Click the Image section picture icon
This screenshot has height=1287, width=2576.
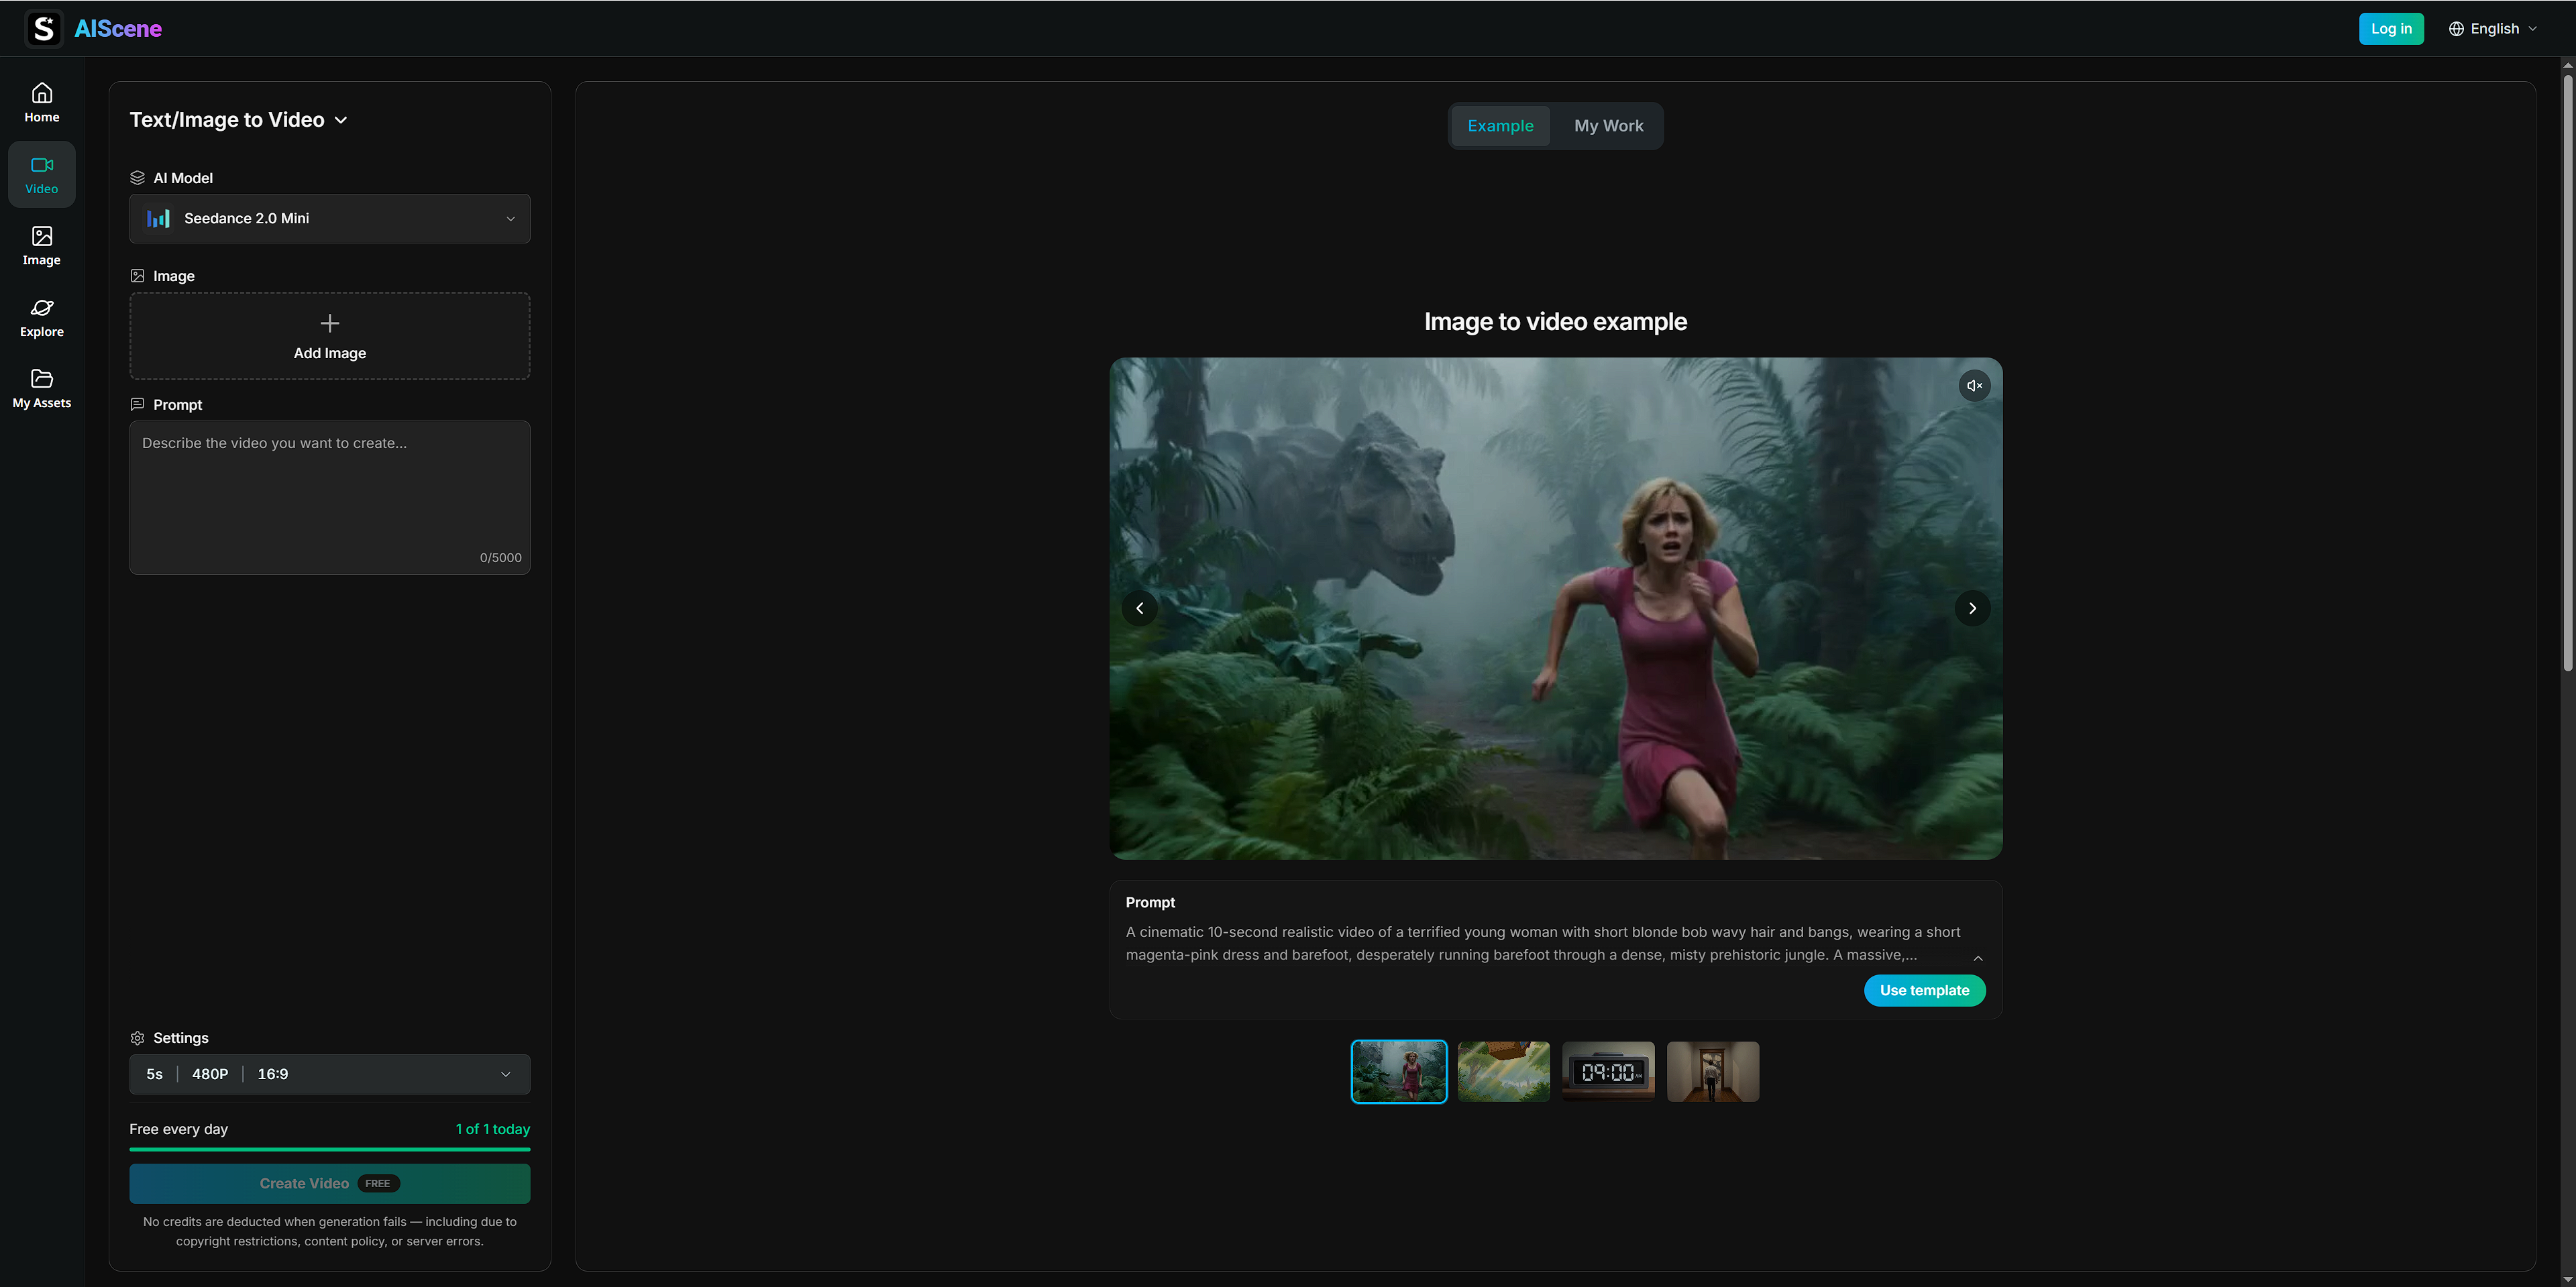[x=138, y=276]
